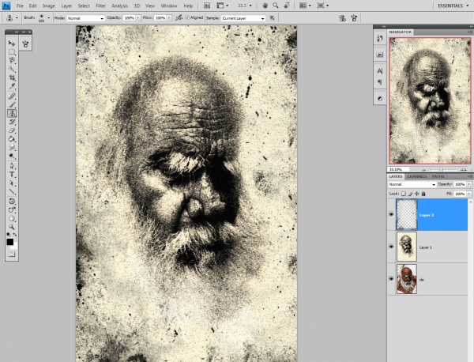Viewport: 474px width, 362px height.
Task: Open the Image menu
Action: pos(48,6)
